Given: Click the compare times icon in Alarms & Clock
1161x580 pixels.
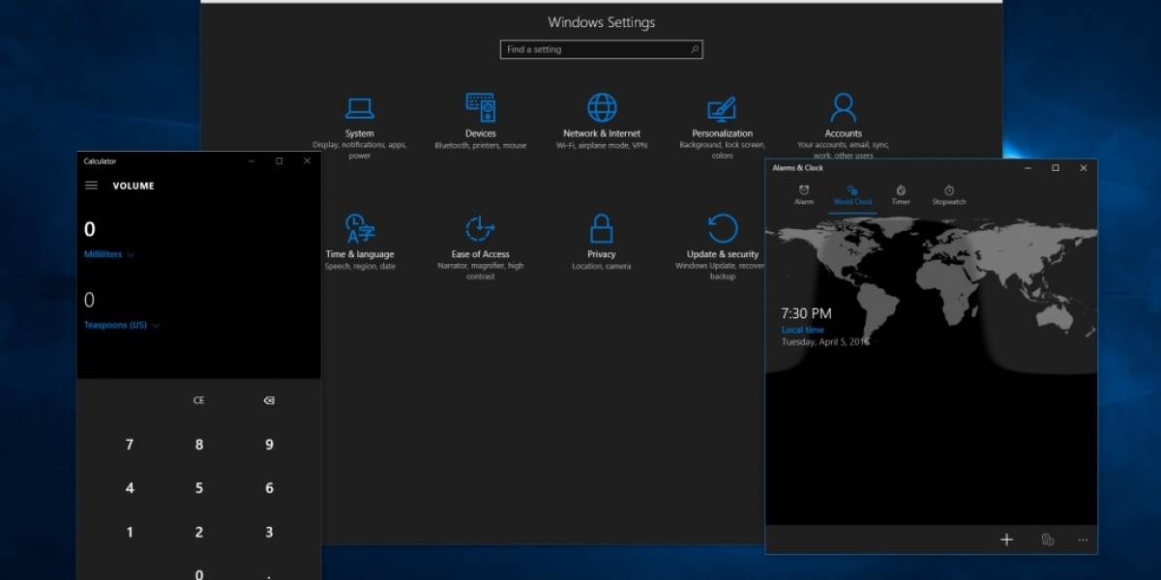Looking at the screenshot, I should pos(1047,539).
